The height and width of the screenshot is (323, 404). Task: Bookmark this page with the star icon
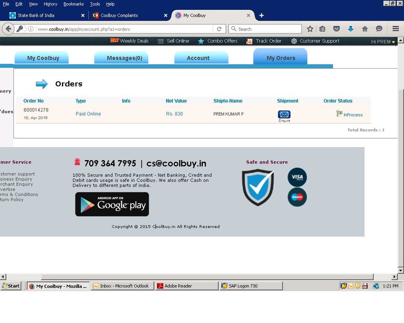tap(310, 29)
